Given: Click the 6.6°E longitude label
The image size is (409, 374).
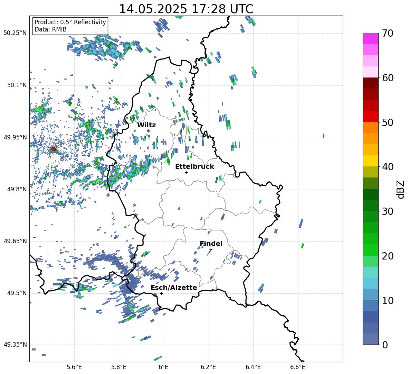Looking at the screenshot, I should click(298, 367).
